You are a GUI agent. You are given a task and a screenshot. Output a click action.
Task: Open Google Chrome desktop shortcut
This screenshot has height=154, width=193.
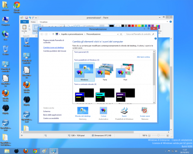pos(17,7)
